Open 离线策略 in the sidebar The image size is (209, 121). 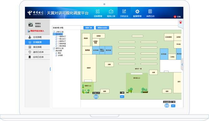tap(37, 47)
